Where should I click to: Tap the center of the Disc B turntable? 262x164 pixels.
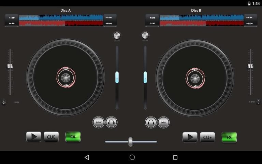(195, 78)
